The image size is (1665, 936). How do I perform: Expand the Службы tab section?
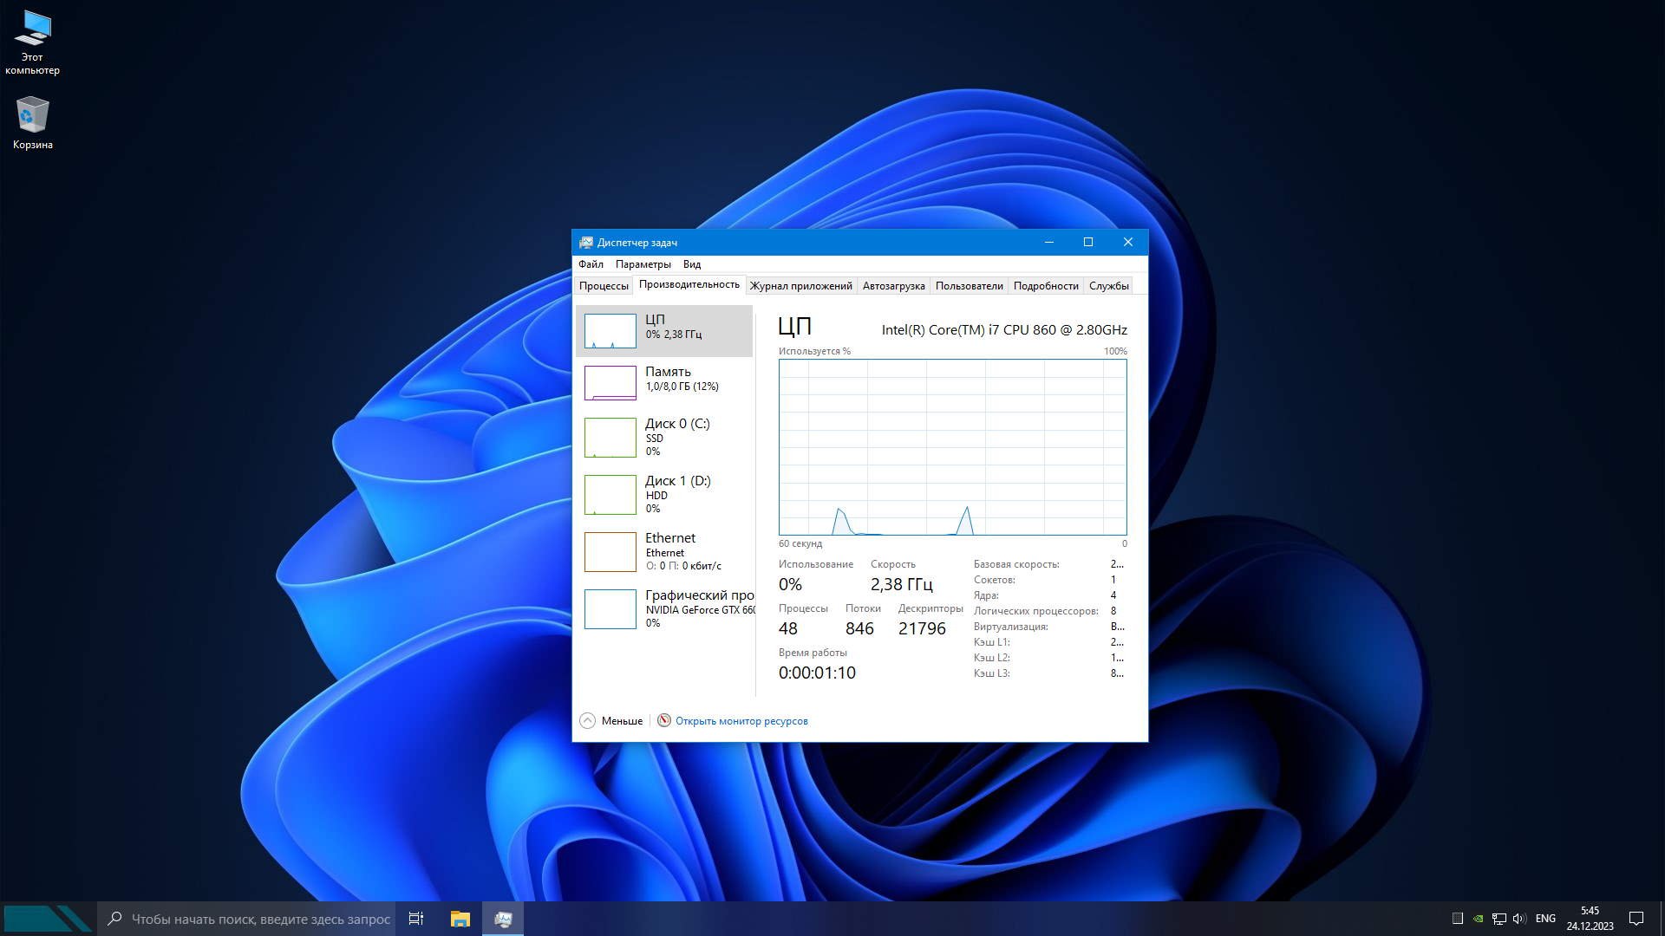[x=1106, y=284]
